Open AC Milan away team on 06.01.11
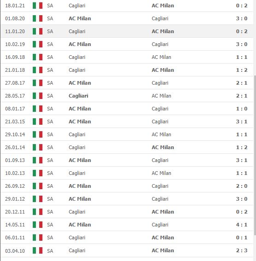The image size is (256, 261). [x=163, y=238]
